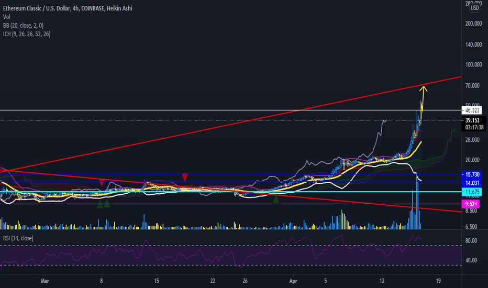Click the 26 date label on time axis
This screenshot has height=288, width=488.
245,281
